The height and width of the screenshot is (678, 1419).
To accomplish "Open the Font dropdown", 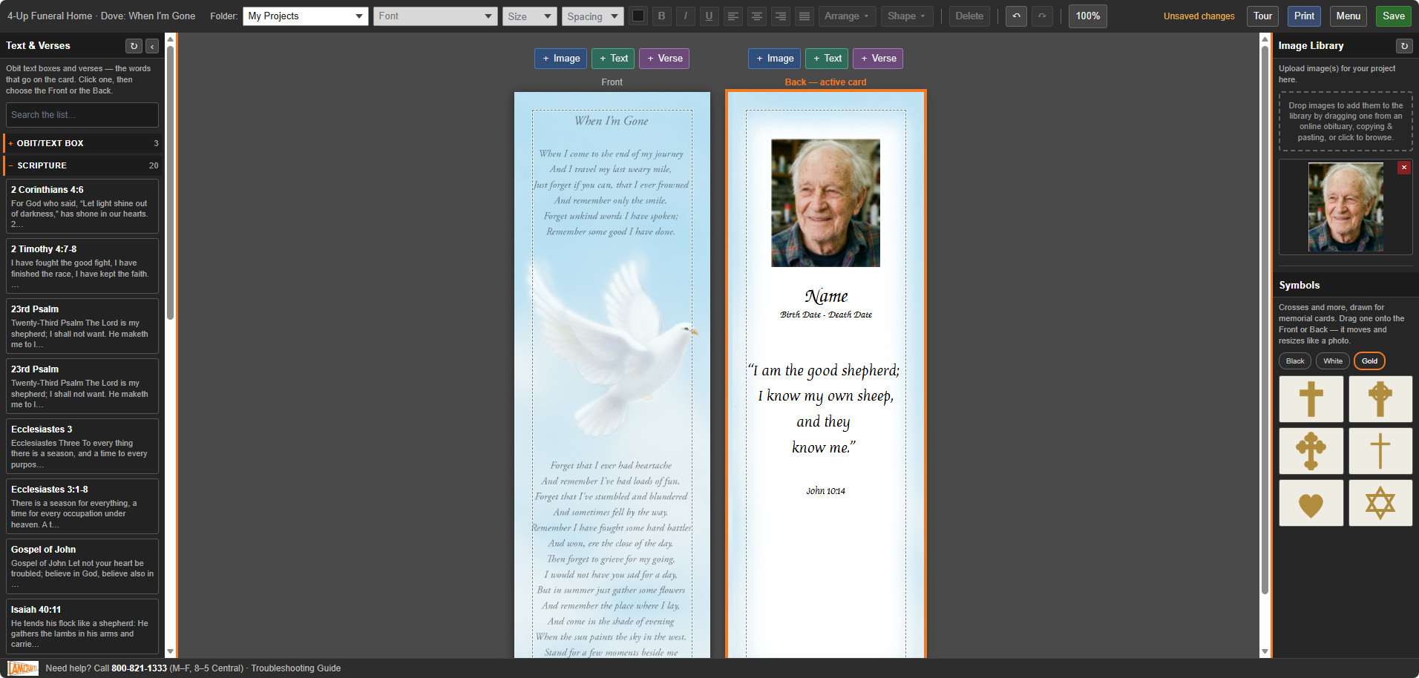I will point(435,16).
